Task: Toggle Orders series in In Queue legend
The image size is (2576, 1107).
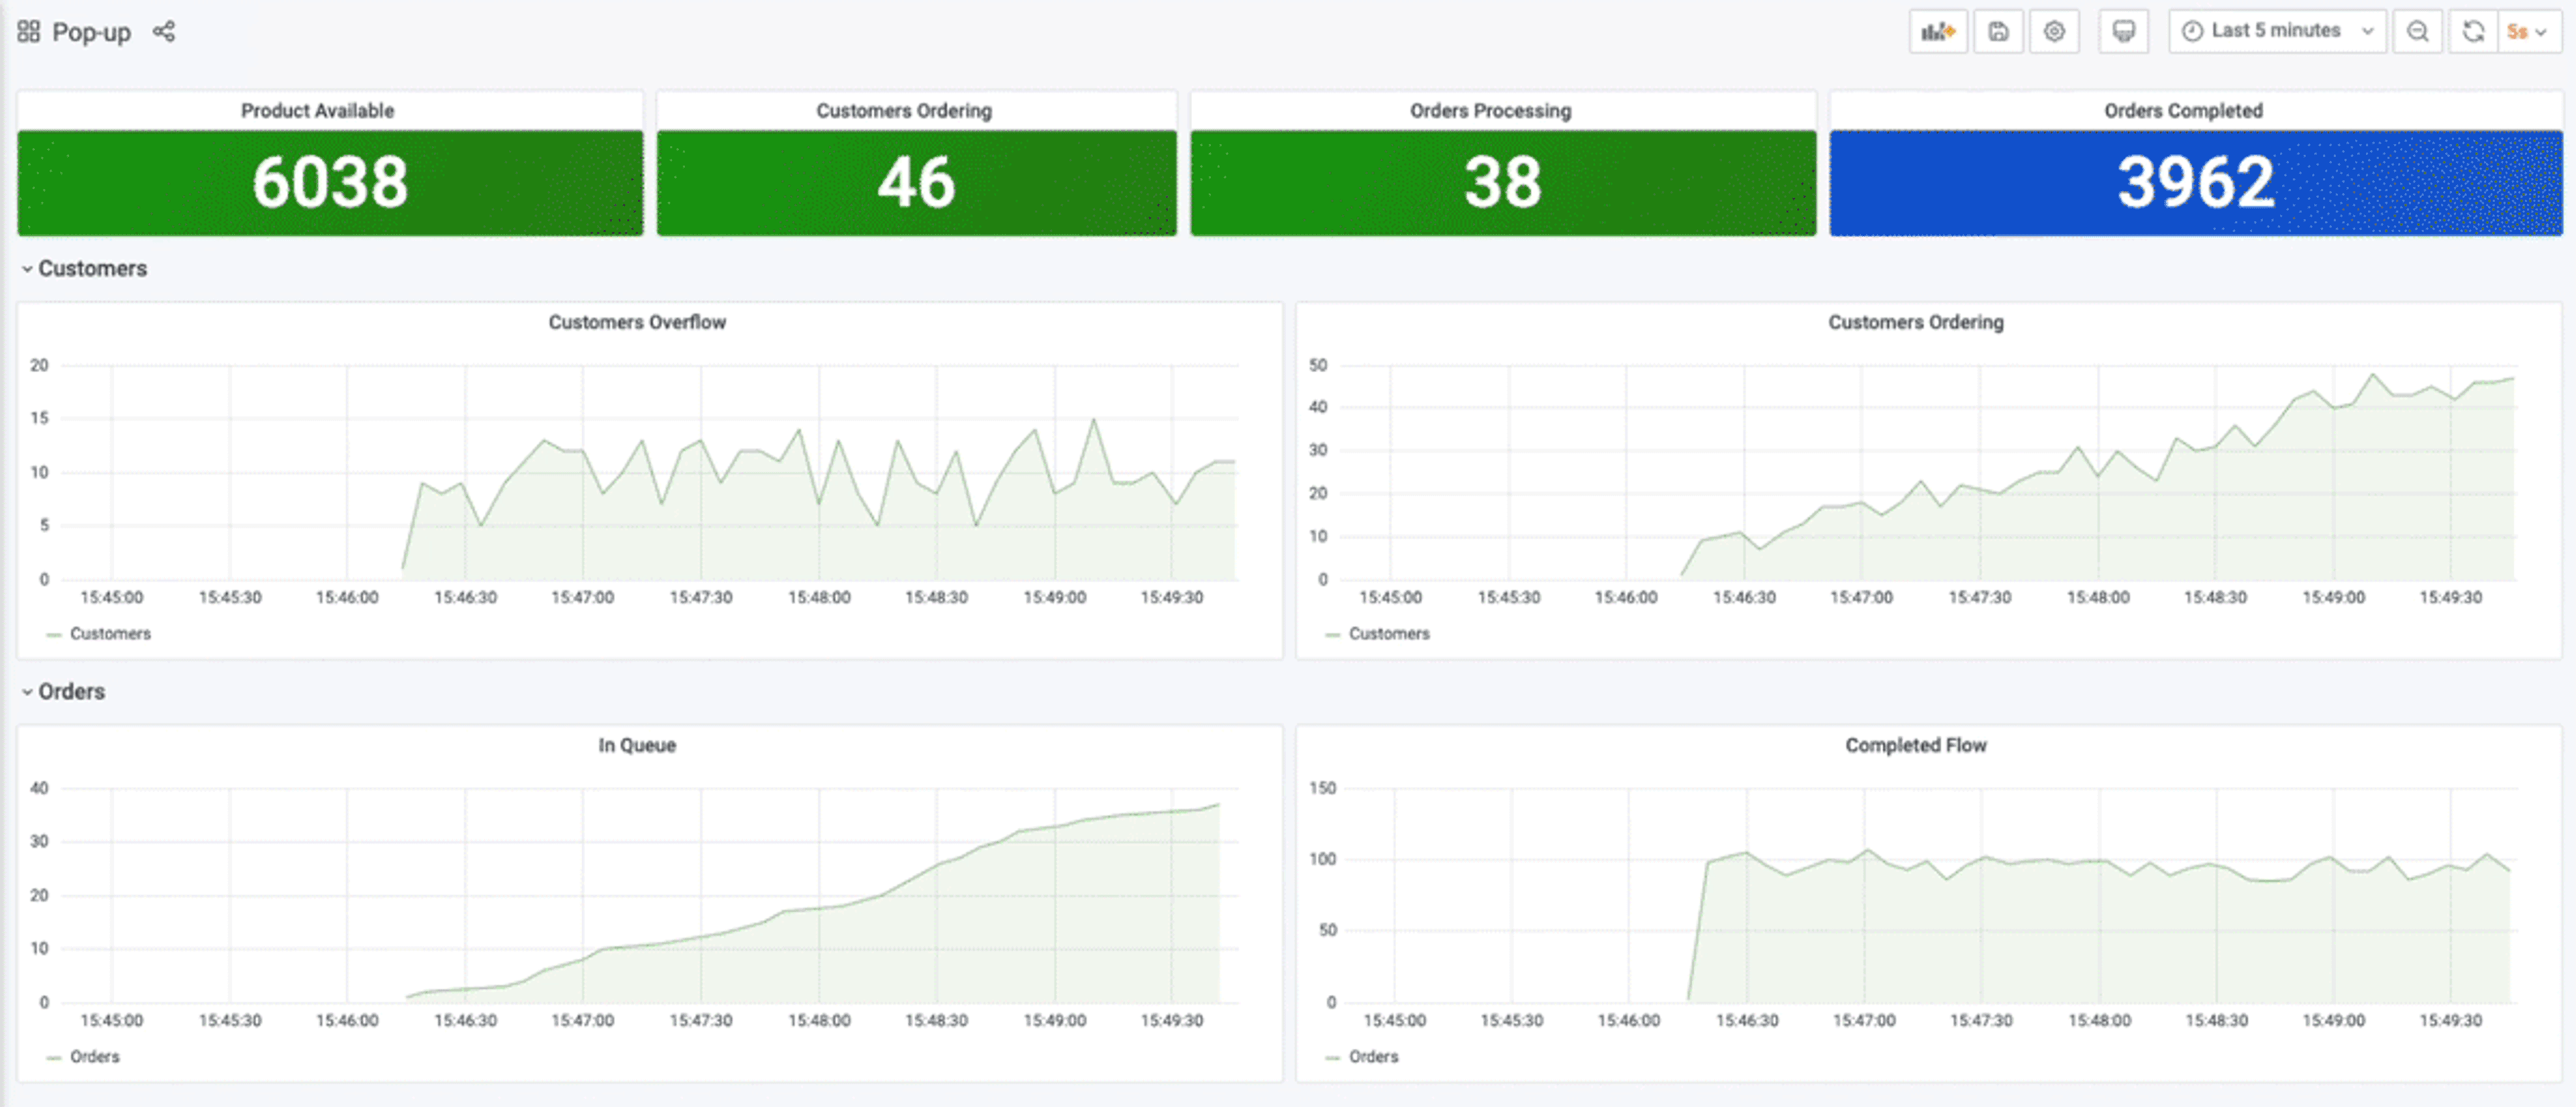Action: [94, 1056]
